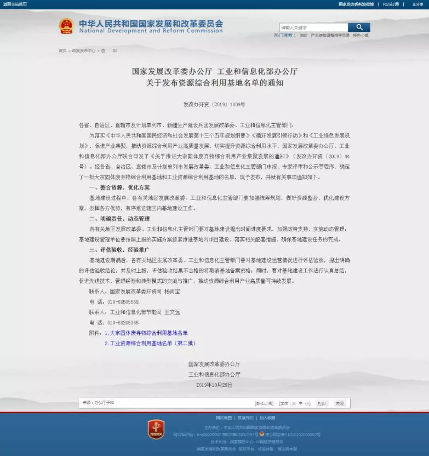429x456 pixels.
Task: Click the 关闭 button
Action: point(340,403)
